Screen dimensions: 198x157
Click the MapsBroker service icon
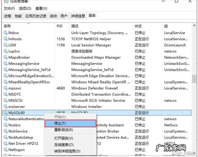[5, 57]
